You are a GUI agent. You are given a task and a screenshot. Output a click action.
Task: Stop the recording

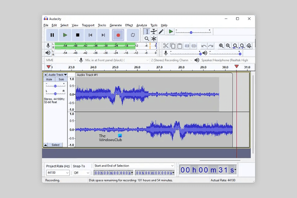coord(78,35)
